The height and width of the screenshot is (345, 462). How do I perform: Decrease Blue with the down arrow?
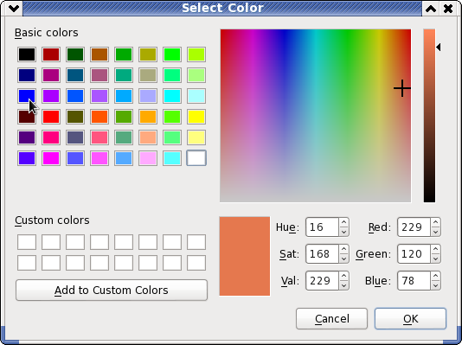(435, 285)
